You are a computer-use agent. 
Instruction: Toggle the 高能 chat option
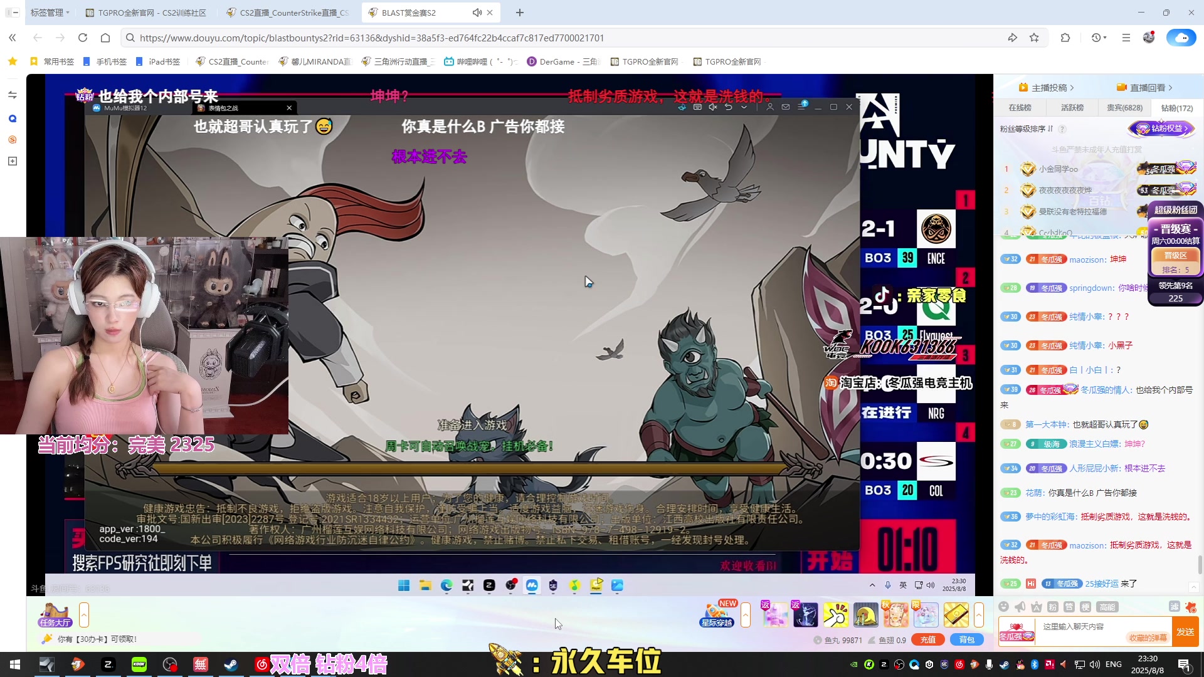1107,607
